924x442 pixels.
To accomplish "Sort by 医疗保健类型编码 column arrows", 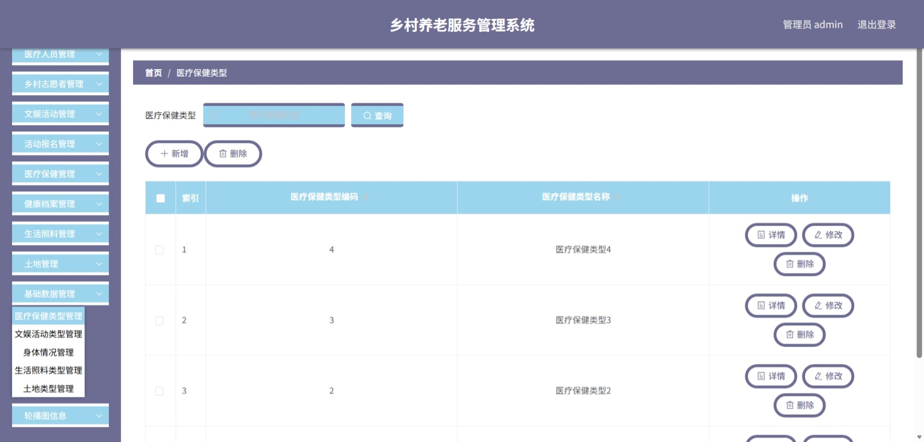I will click(365, 197).
